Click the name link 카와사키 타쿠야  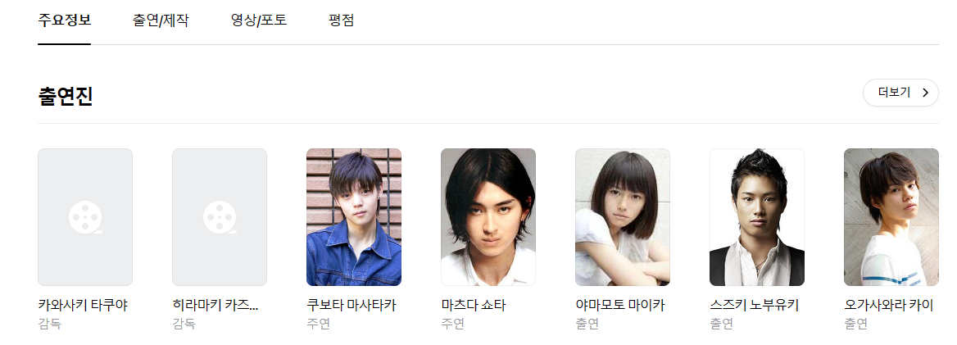tap(83, 306)
